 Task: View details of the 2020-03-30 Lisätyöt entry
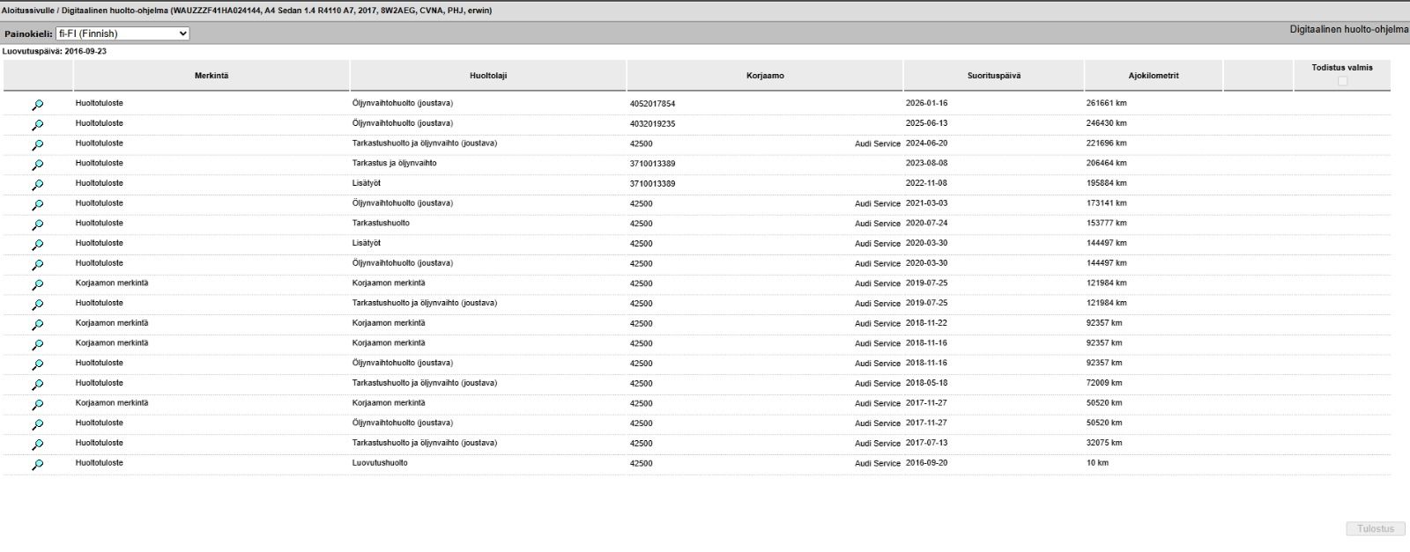pyautogui.click(x=38, y=245)
